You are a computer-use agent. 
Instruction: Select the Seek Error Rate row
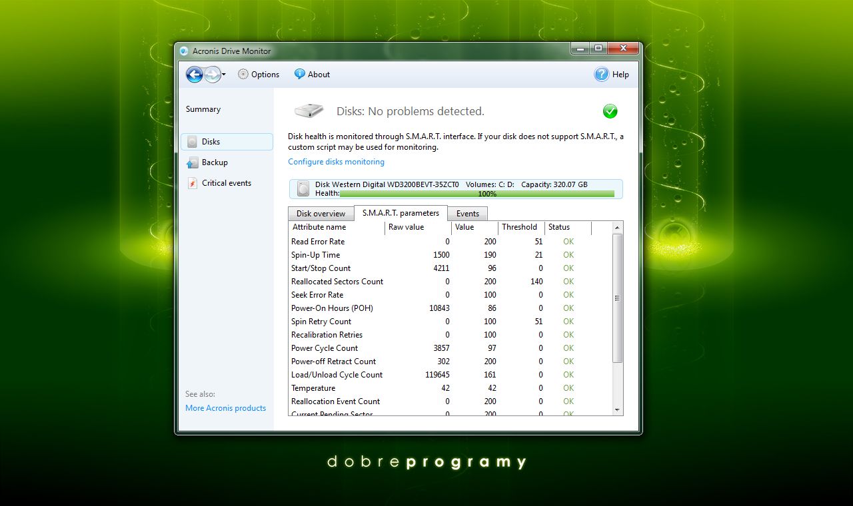[x=450, y=295]
